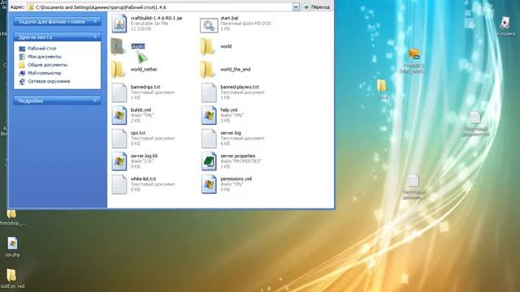Select the world_nether folder icon

118,70
